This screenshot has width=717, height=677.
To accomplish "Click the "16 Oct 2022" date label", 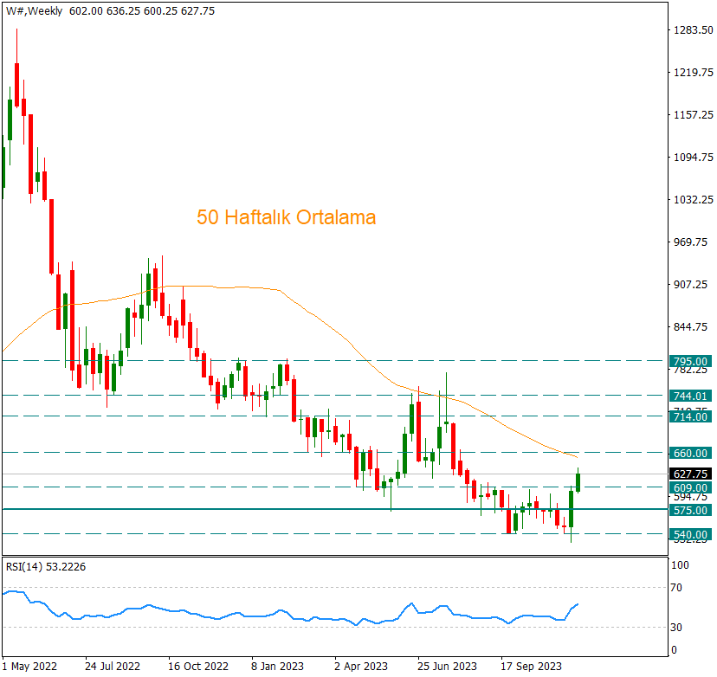I will [x=198, y=667].
